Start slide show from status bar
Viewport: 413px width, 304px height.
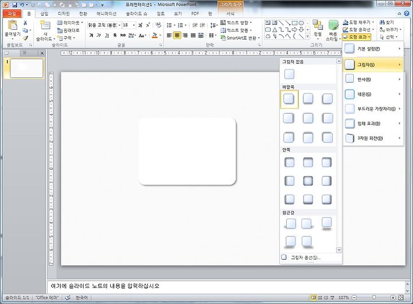(332, 298)
